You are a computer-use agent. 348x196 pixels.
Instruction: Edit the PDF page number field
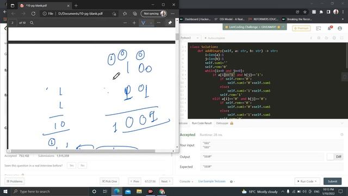pyautogui.click(x=13, y=23)
